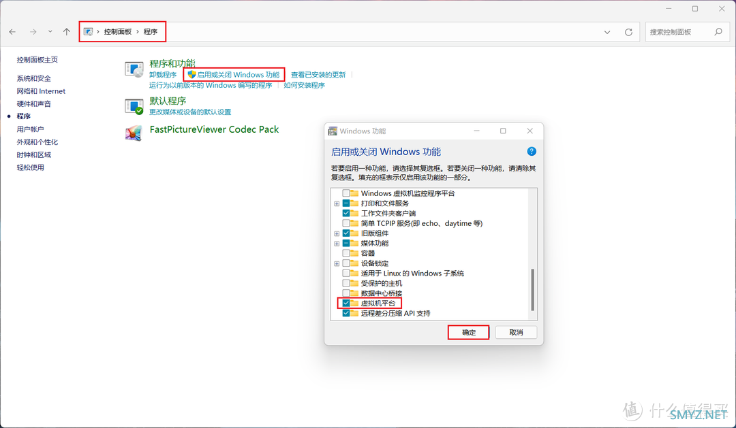Click 卸载程序 link
Viewport: 736px width, 428px height.
(x=163, y=75)
